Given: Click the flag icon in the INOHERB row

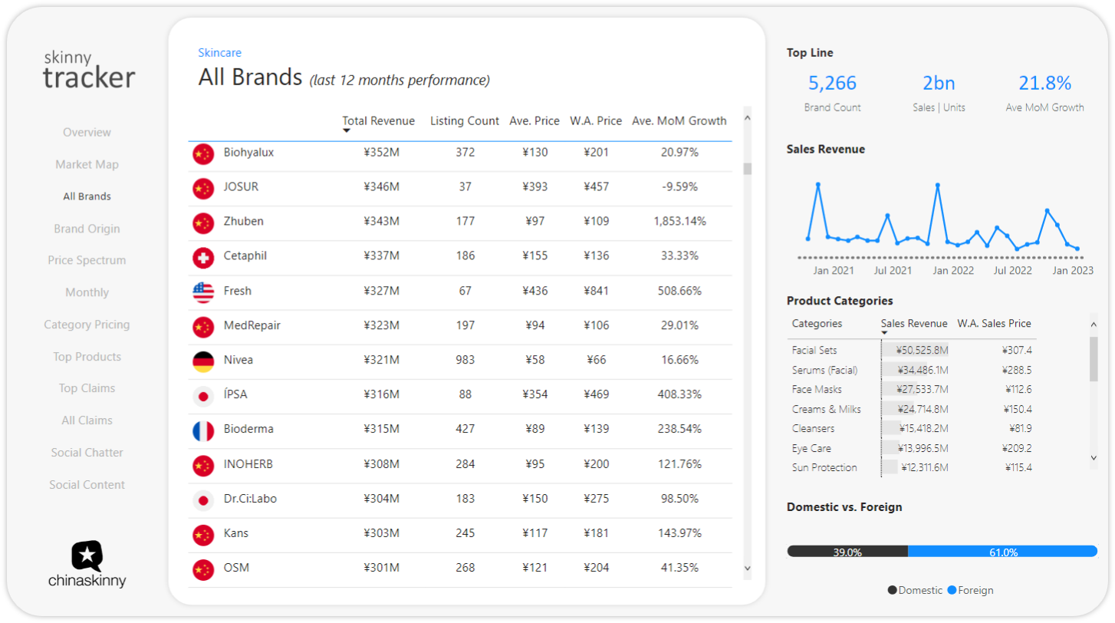Looking at the screenshot, I should 203,466.
